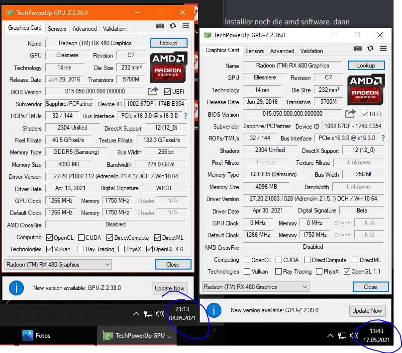Toggle CUDA checkbox in left GPU-Z
Screen dimensions: 402x353
81,238
